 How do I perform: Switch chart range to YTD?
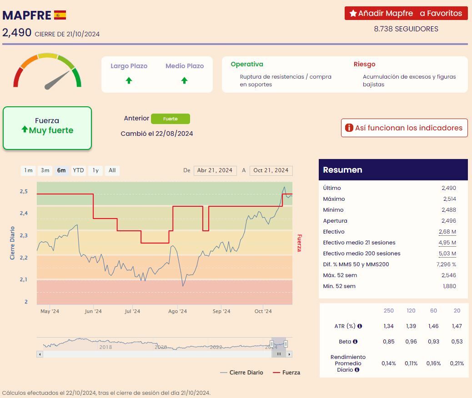pos(78,170)
